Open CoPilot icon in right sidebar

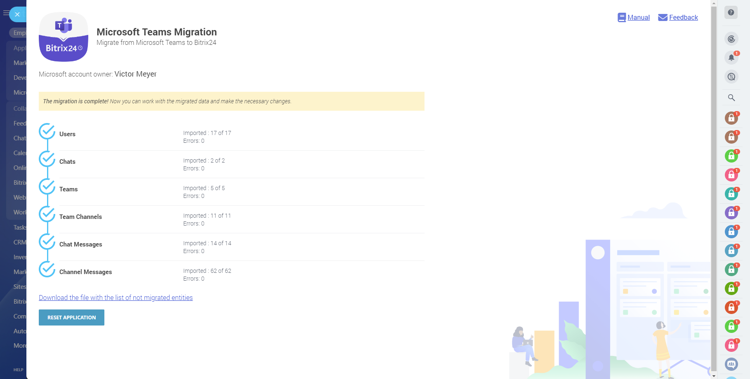(x=731, y=39)
